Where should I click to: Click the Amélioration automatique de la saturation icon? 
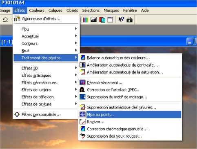(82, 72)
